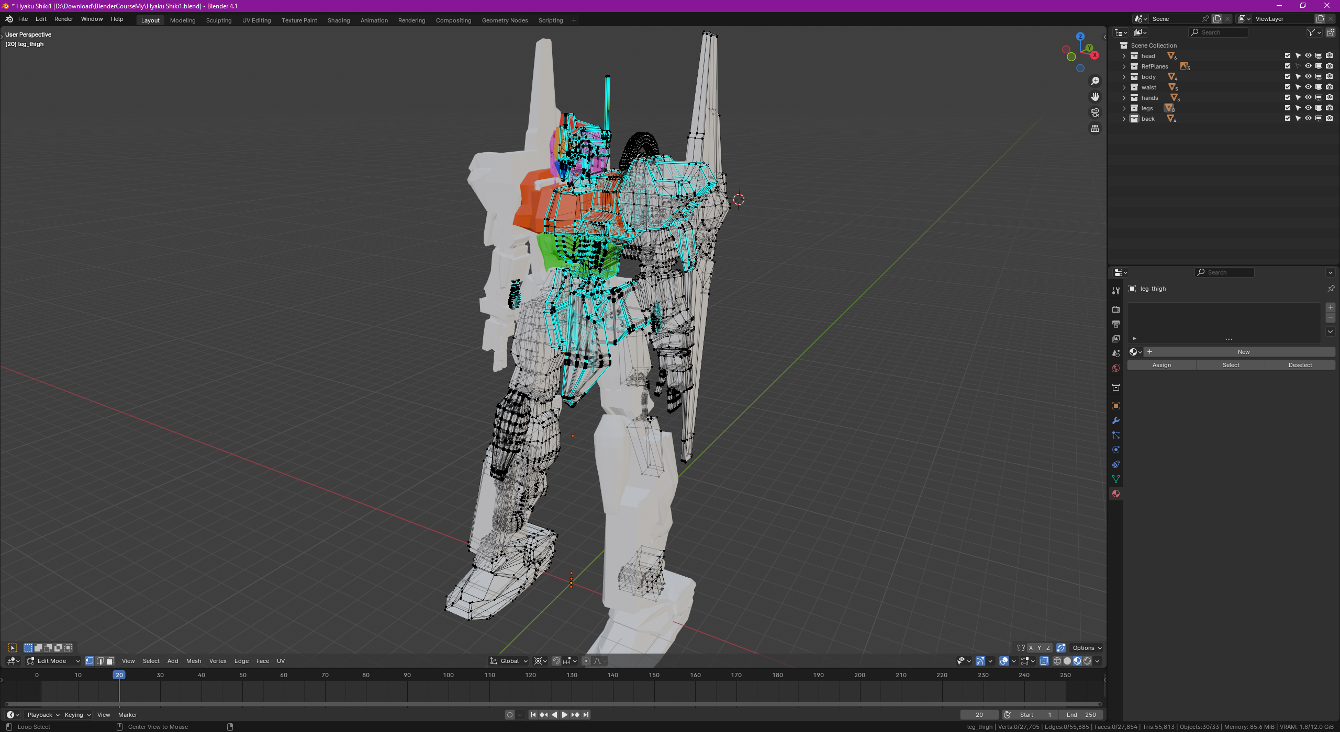1340x732 pixels.
Task: Hide the head collection in viewport
Action: [1308, 56]
